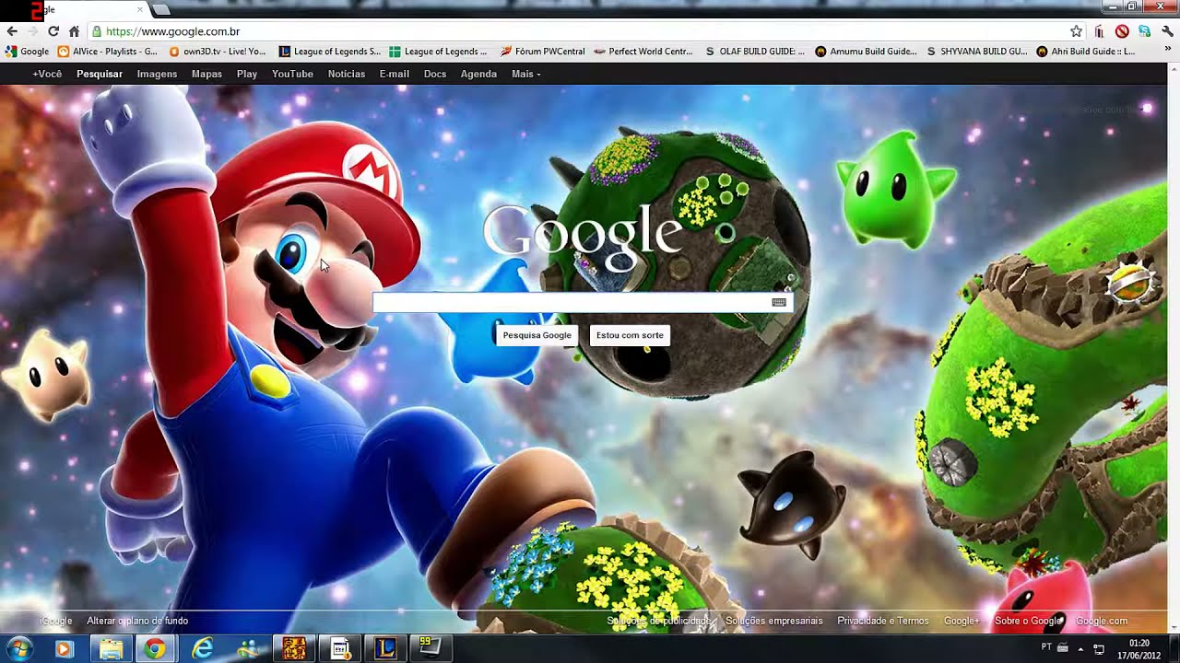
Task: Show hidden tray icons arrow
Action: (1080, 649)
